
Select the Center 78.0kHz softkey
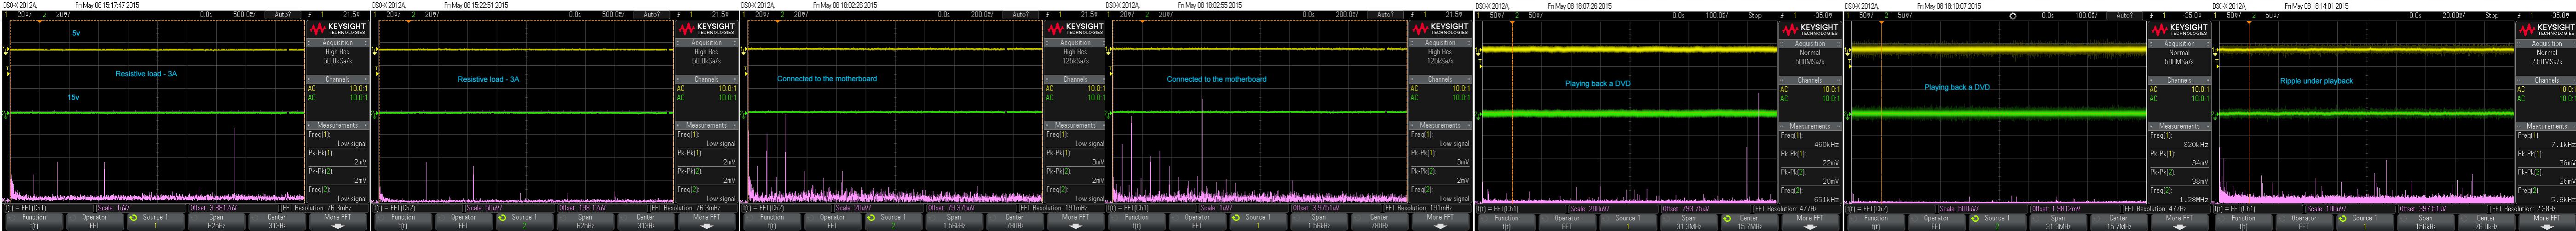coord(2486,221)
